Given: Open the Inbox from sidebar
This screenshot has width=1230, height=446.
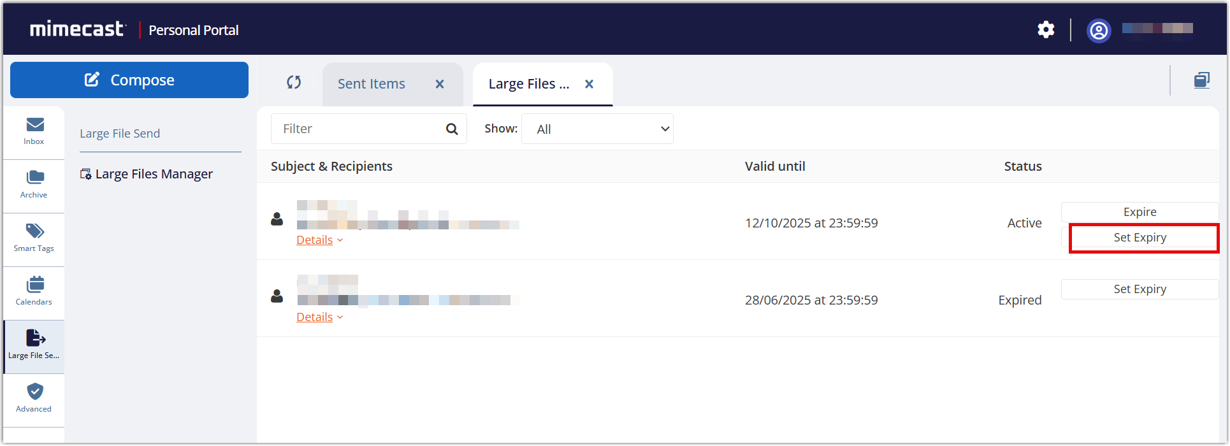Looking at the screenshot, I should tap(34, 131).
